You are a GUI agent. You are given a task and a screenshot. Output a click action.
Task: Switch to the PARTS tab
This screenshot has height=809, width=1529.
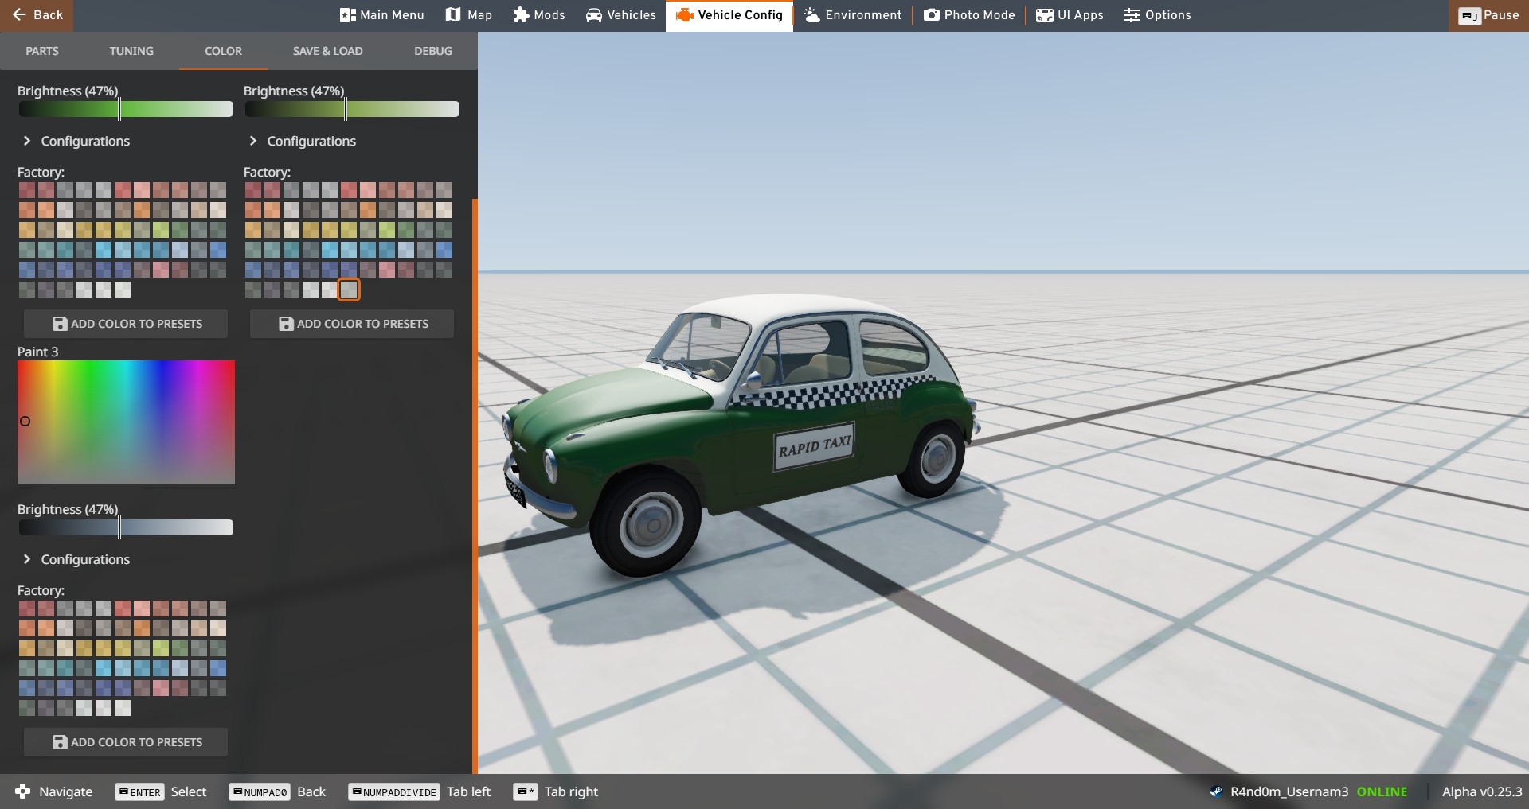[42, 51]
